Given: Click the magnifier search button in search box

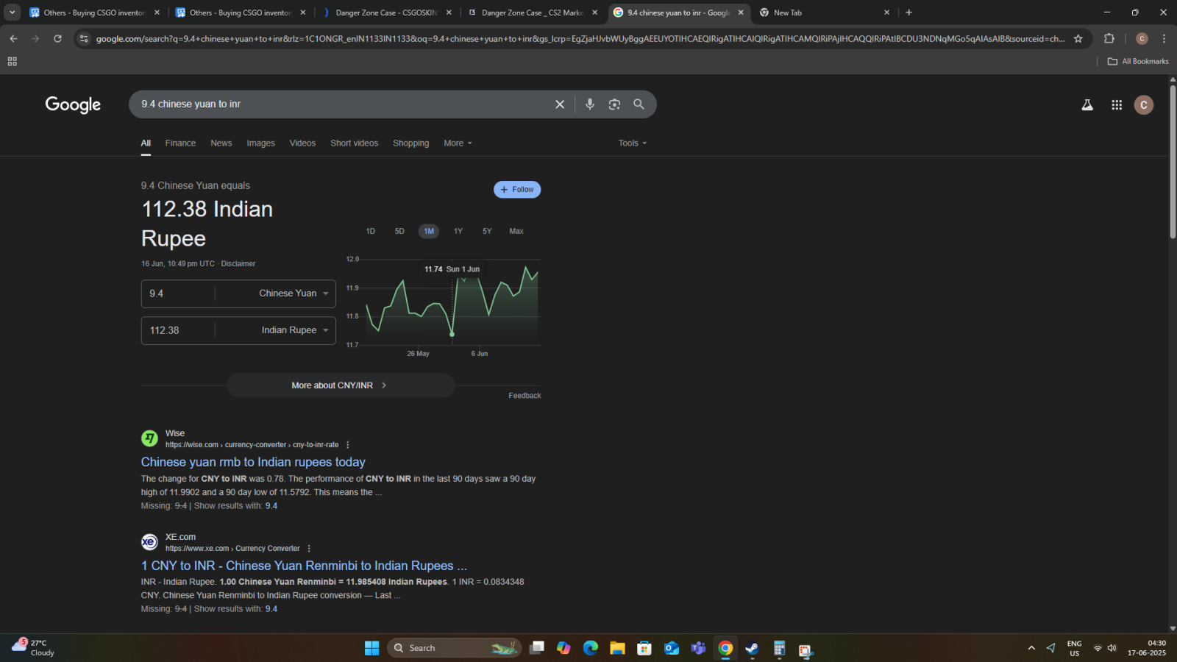Looking at the screenshot, I should coord(639,104).
